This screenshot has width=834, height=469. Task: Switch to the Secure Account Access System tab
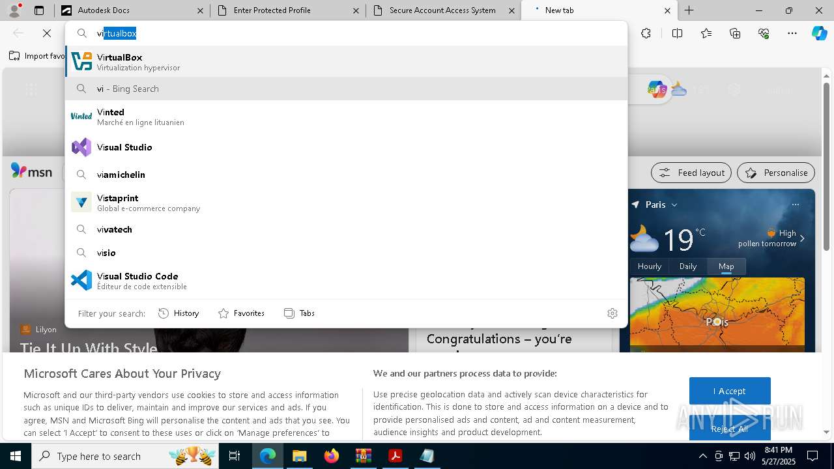(443, 10)
